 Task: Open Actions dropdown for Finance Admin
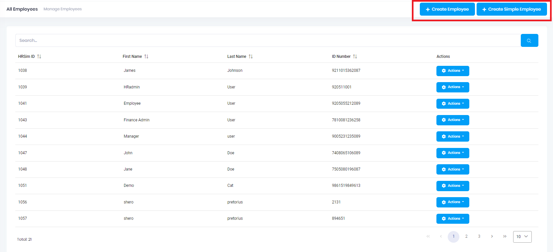[453, 120]
